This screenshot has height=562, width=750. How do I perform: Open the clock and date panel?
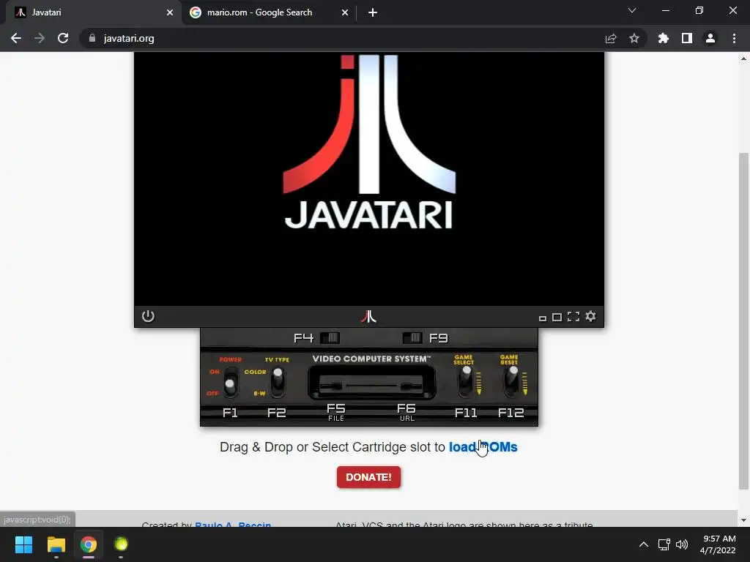tap(718, 544)
